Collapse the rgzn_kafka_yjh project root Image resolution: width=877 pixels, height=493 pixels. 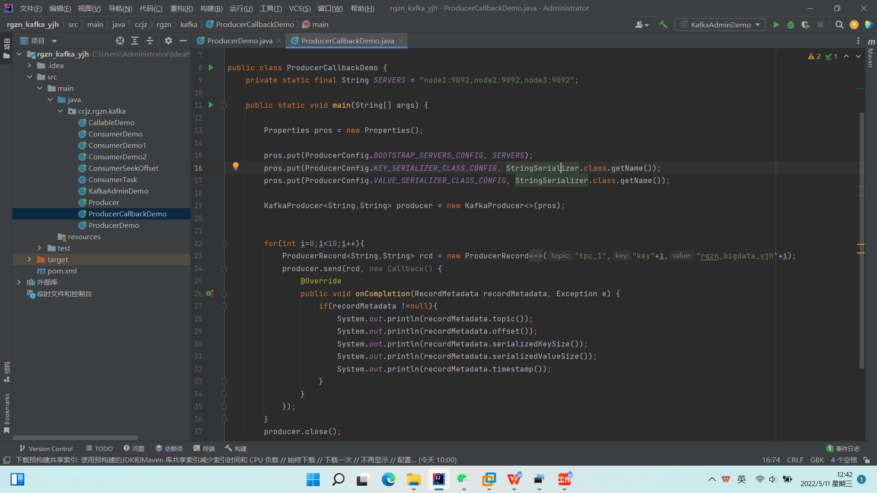click(19, 54)
